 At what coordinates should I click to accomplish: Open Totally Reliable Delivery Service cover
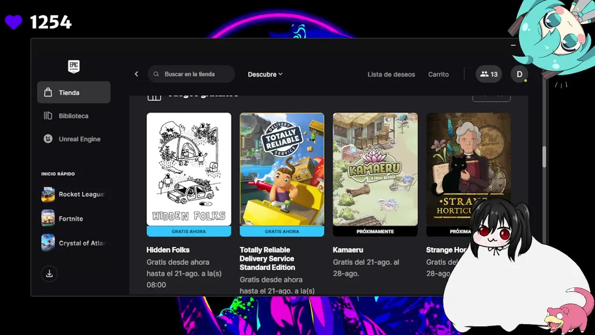(x=282, y=169)
